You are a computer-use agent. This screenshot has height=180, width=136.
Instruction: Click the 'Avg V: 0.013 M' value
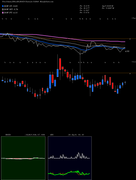(107, 6)
